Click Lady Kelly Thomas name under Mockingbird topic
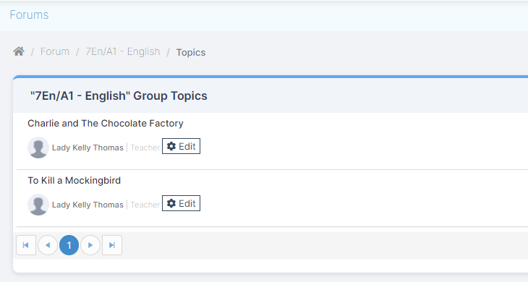 click(88, 205)
